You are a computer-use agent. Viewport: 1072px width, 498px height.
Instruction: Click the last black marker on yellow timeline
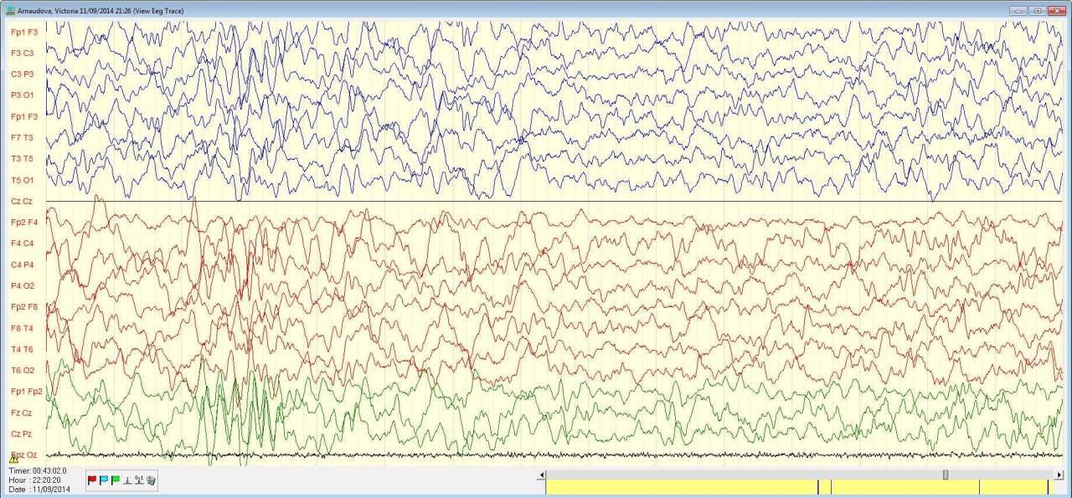click(1048, 487)
